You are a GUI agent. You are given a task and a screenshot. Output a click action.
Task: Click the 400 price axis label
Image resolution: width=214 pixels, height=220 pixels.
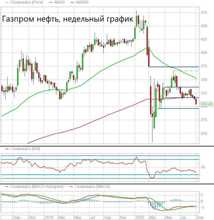tap(204, 53)
